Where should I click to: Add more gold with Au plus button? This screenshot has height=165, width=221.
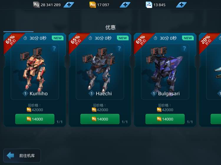click(125, 5)
